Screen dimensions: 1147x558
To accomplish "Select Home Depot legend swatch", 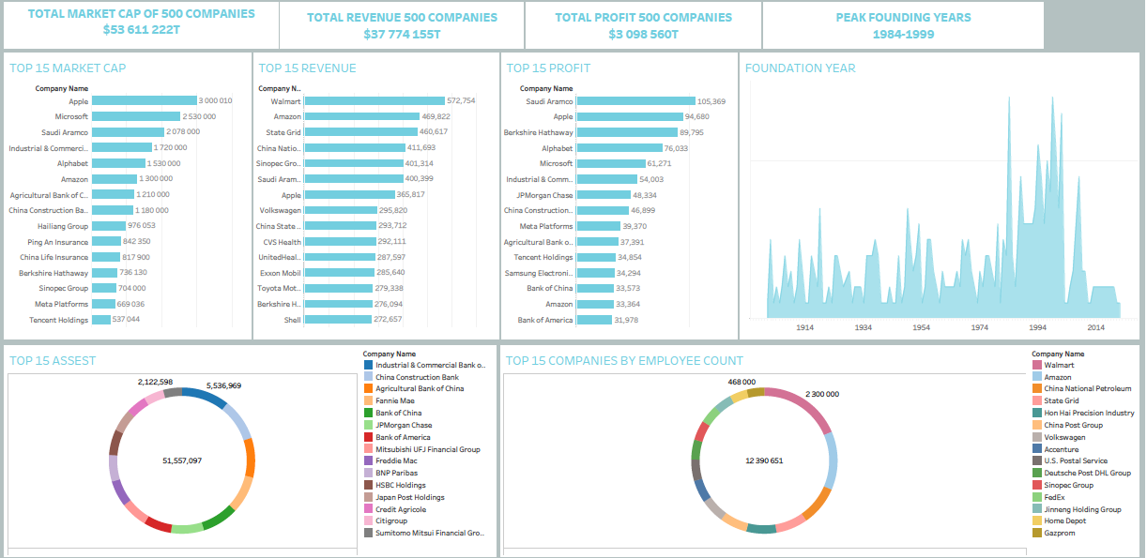I will (1036, 521).
